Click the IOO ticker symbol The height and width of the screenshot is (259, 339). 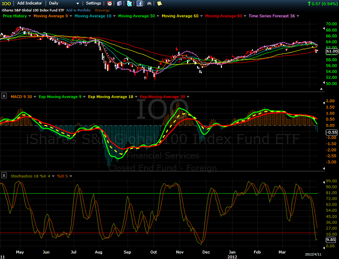click(x=6, y=4)
